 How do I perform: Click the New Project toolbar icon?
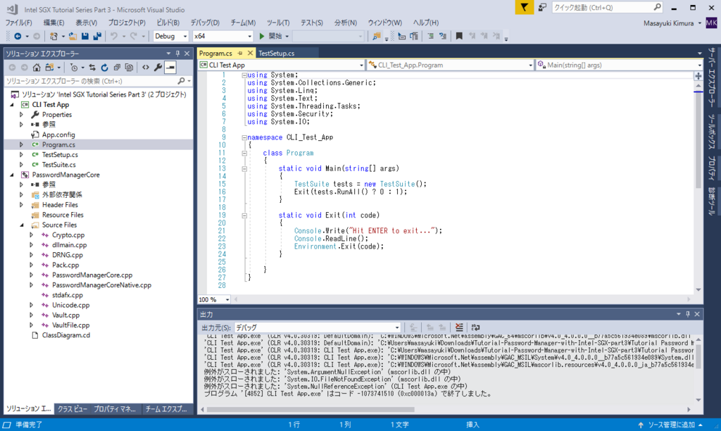click(54, 36)
